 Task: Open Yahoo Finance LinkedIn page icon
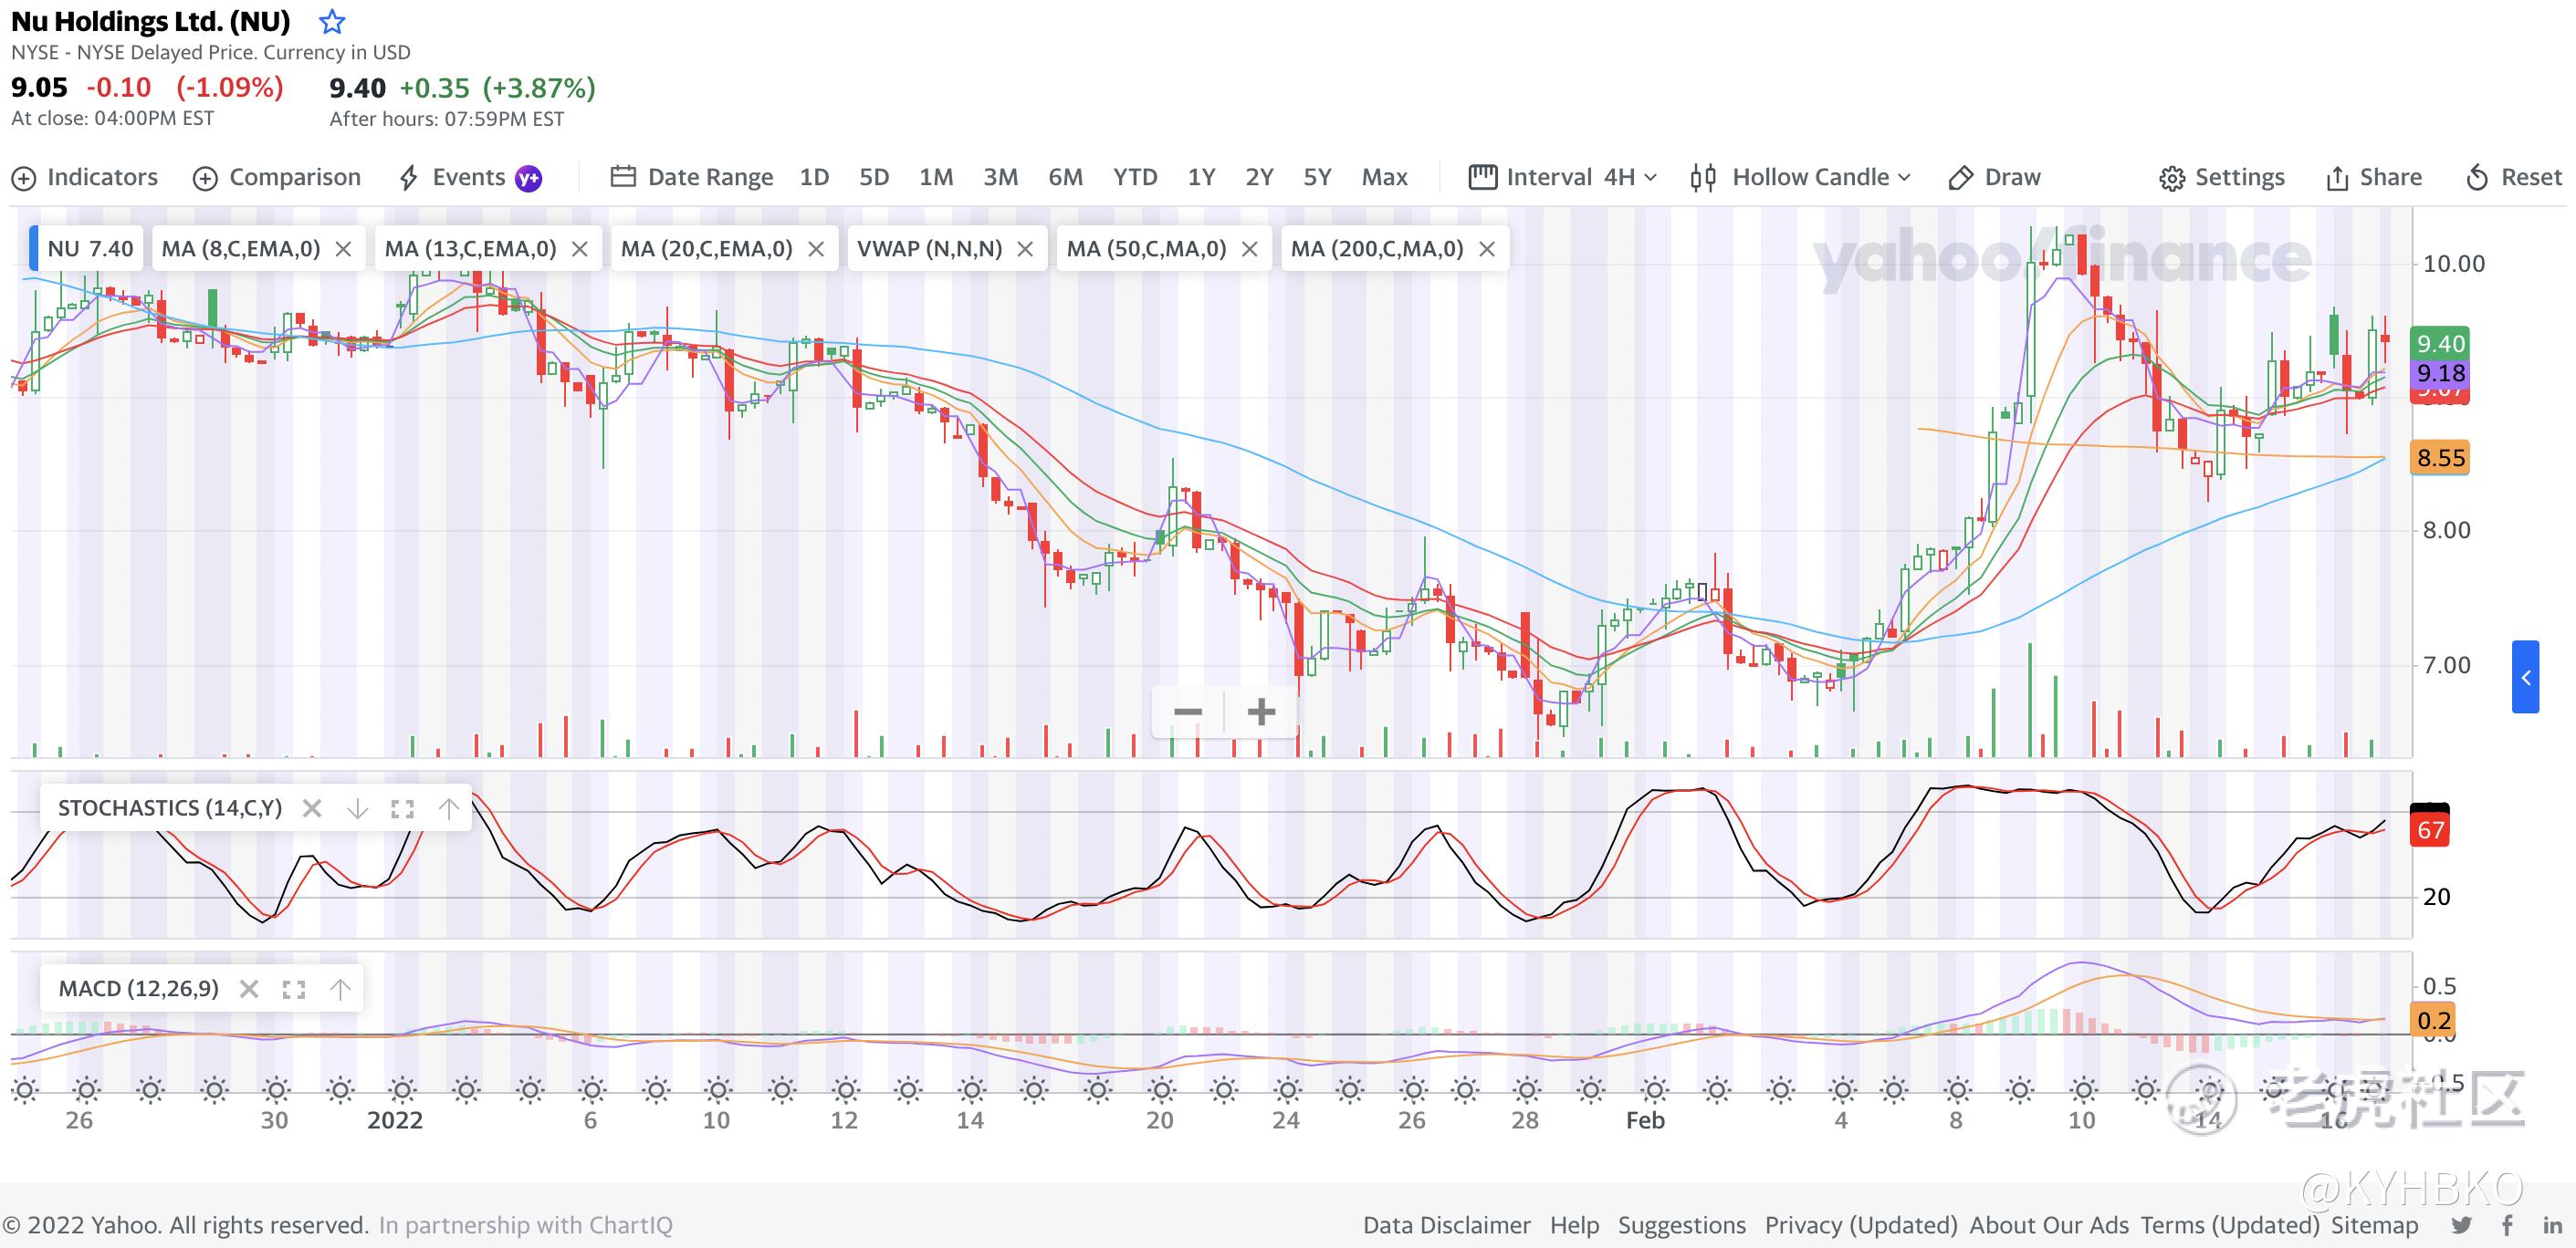tap(2552, 1225)
